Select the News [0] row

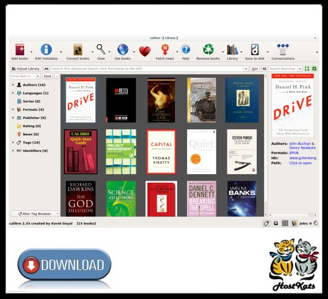click(30, 134)
